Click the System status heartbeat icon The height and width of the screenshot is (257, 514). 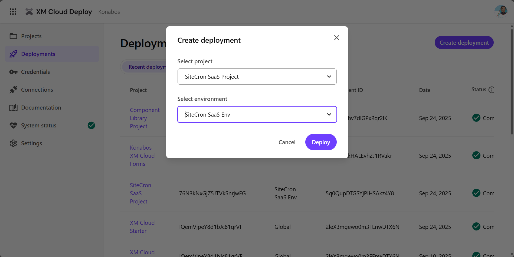[x=13, y=126]
